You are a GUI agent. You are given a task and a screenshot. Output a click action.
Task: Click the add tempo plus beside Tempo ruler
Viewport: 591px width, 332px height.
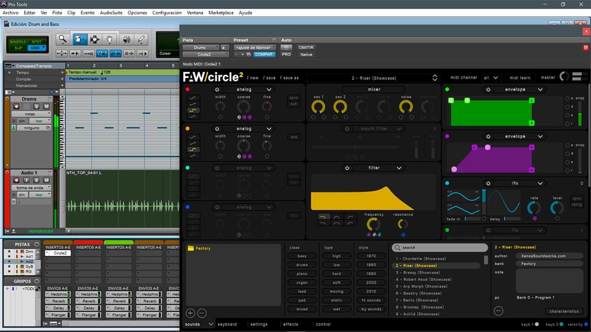[63, 73]
